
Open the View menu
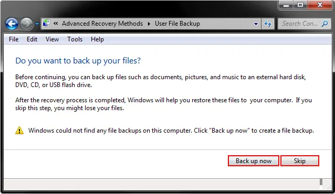pyautogui.click(x=52, y=39)
